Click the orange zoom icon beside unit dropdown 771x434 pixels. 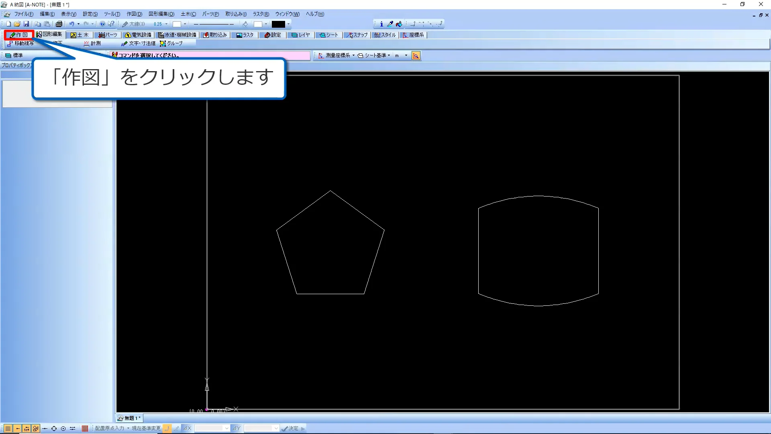[416, 56]
